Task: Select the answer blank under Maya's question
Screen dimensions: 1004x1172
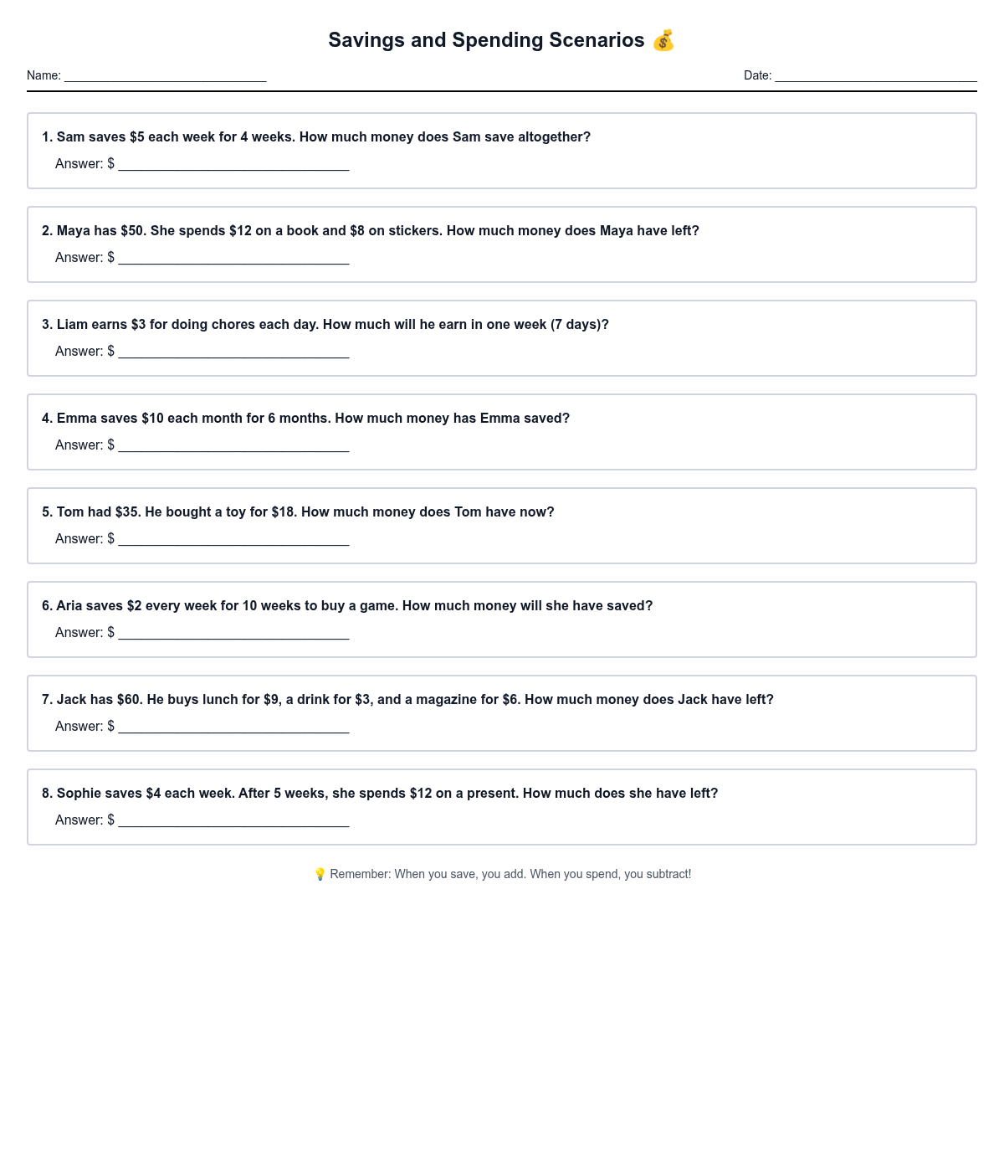Action: click(x=233, y=258)
